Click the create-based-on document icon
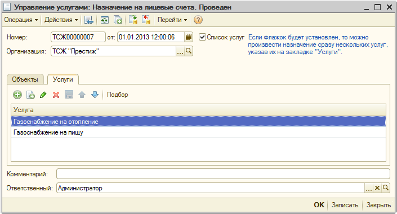This screenshot has height=214, width=397. pos(118,20)
